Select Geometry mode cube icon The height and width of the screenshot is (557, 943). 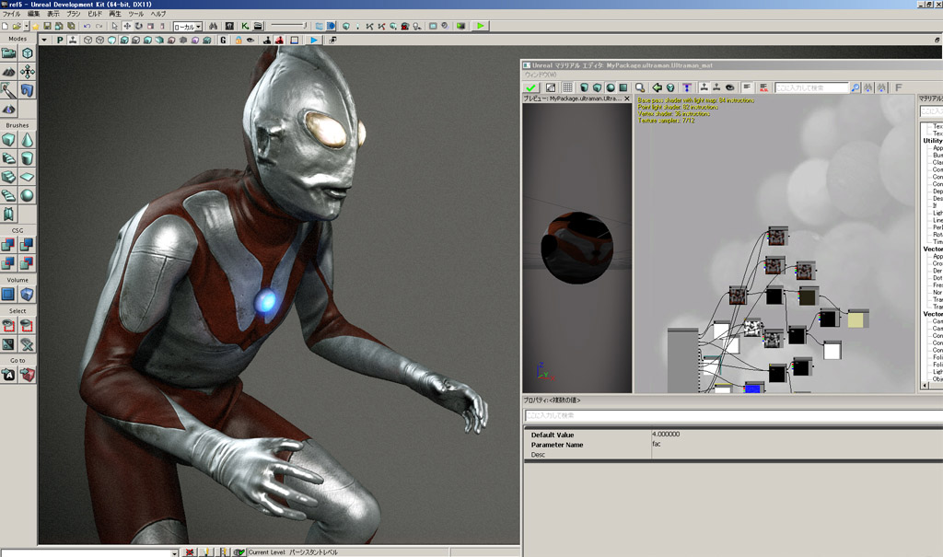27,52
